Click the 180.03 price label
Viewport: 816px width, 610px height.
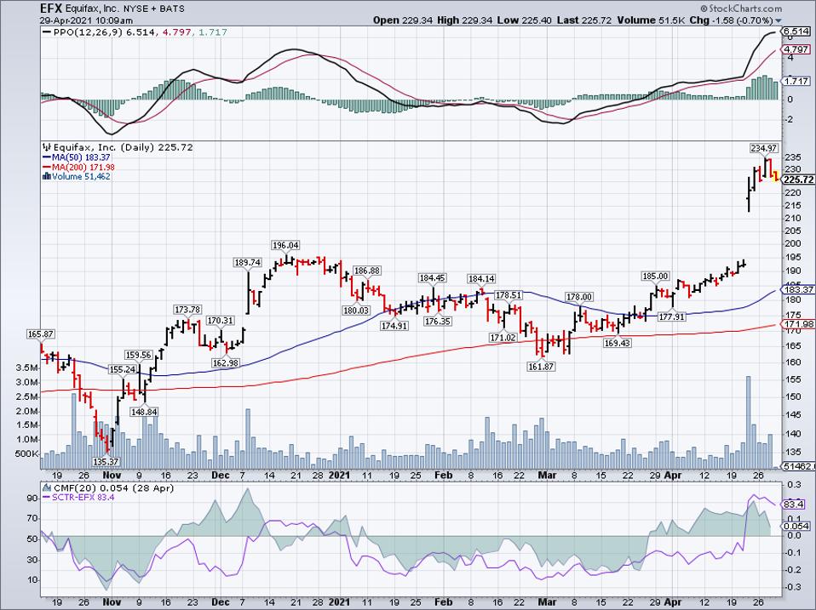pyautogui.click(x=356, y=311)
